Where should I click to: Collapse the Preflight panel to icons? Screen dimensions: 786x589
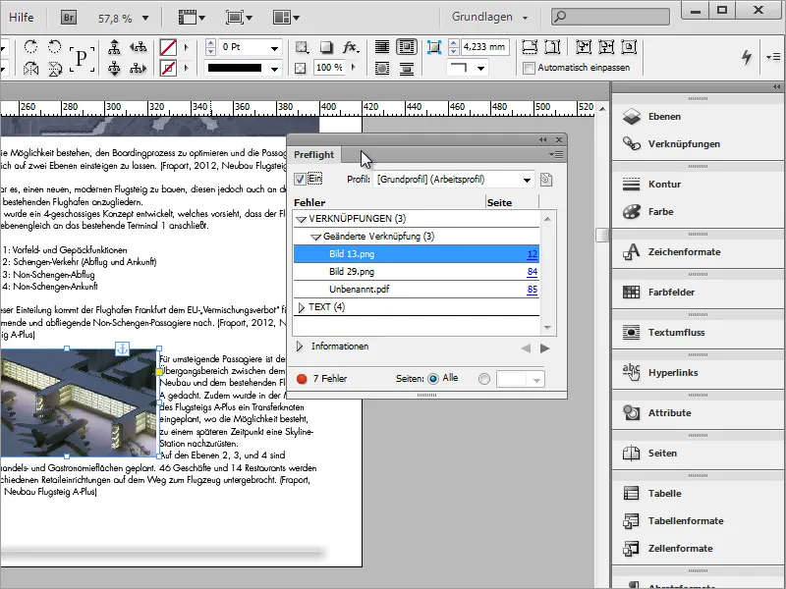(543, 139)
